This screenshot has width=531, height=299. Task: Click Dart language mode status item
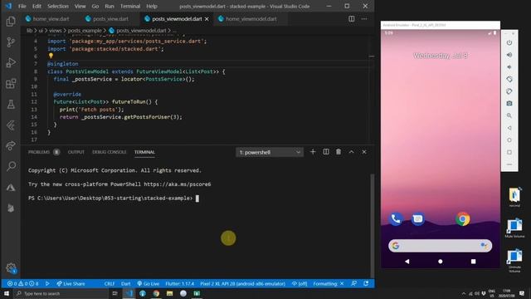coord(125,283)
